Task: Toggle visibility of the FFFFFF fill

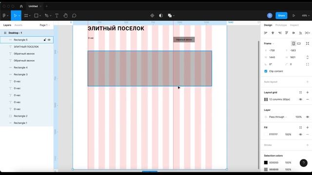Action: (300, 134)
